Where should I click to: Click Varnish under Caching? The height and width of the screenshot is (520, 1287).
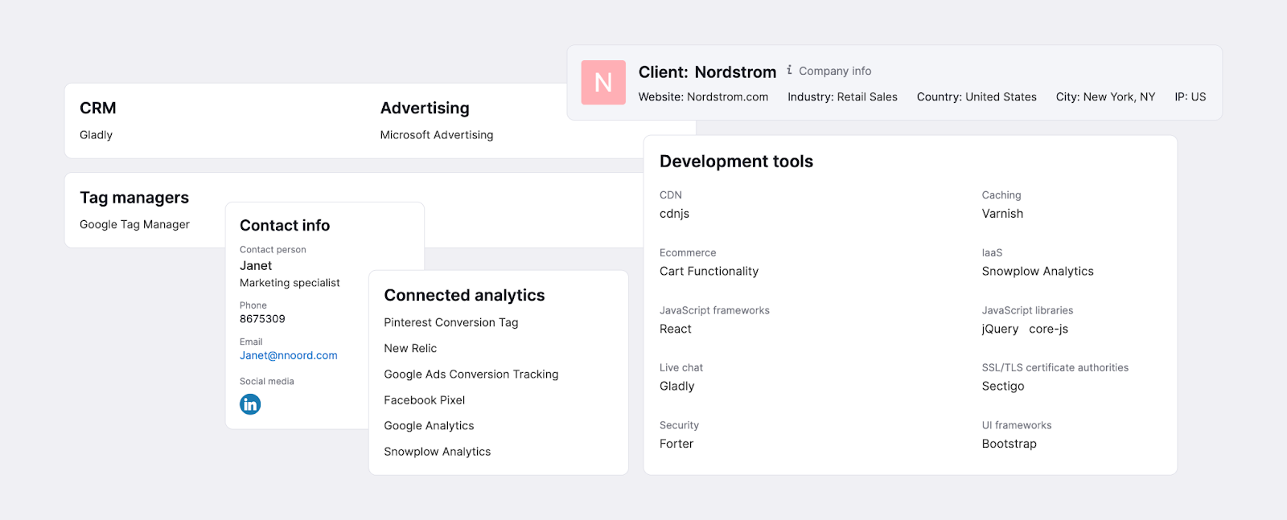pyautogui.click(x=1002, y=214)
